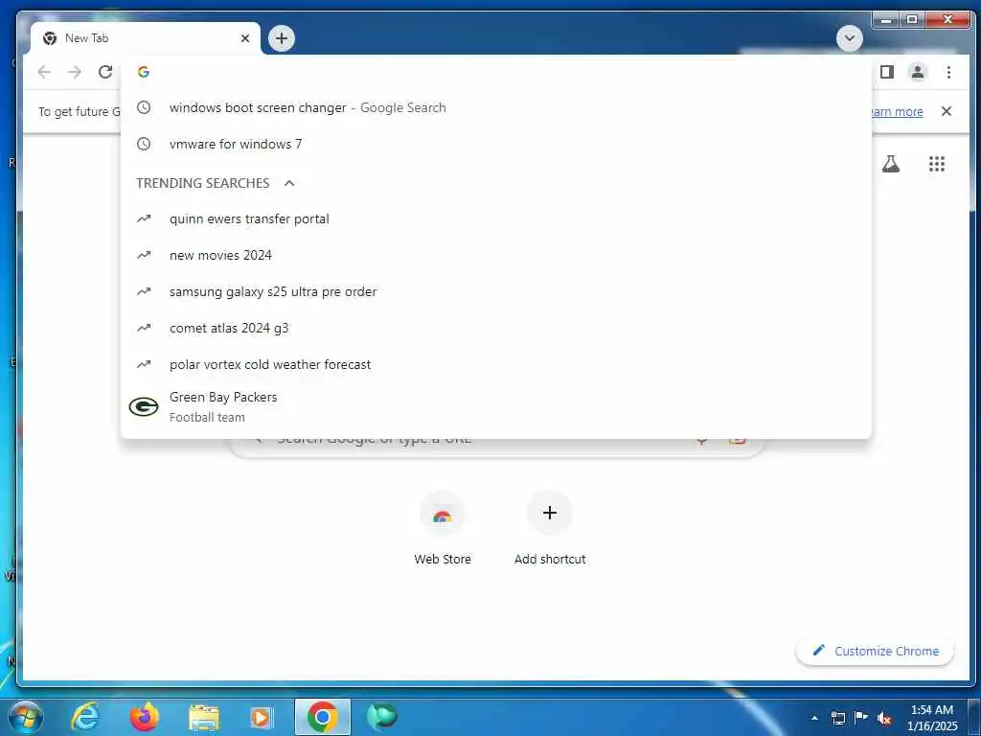Screen dimensions: 981x736
Task: Open the Web Store shortcut
Action: coord(443,529)
